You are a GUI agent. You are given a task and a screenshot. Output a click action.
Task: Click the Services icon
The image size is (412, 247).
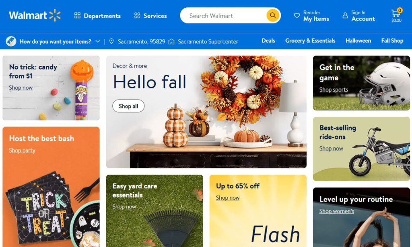tap(137, 16)
